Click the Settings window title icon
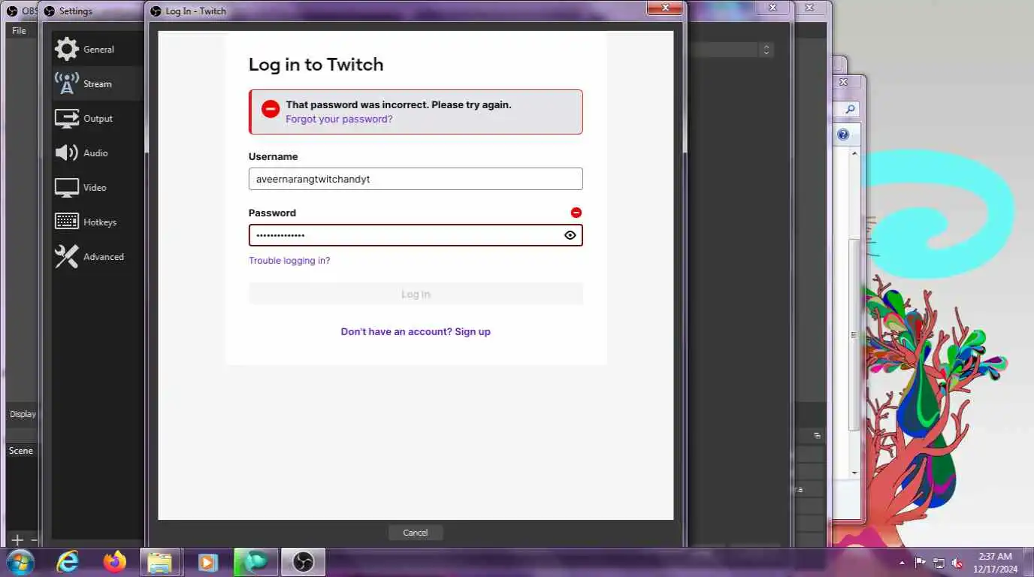1034x577 pixels. click(x=49, y=11)
